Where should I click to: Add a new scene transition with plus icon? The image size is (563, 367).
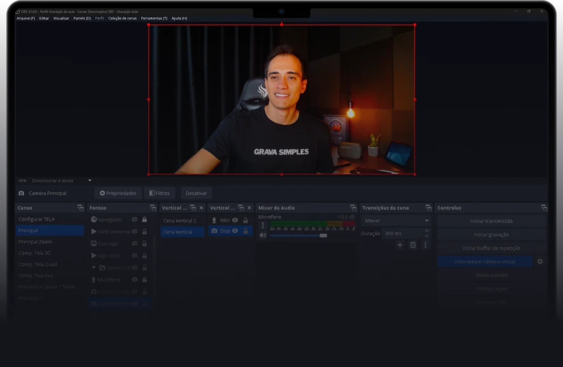point(400,245)
